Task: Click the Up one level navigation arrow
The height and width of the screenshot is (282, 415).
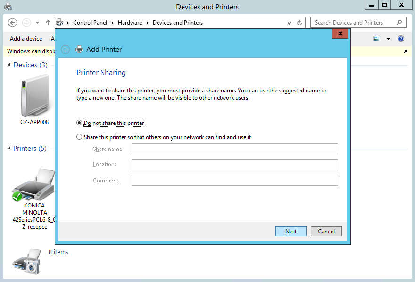Action: tap(48, 22)
